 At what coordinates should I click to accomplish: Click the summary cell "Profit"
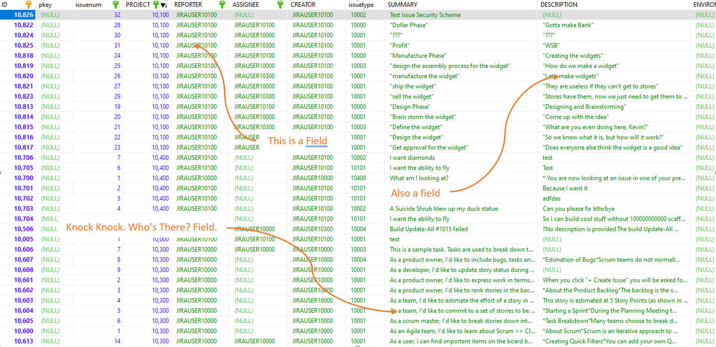pos(399,45)
